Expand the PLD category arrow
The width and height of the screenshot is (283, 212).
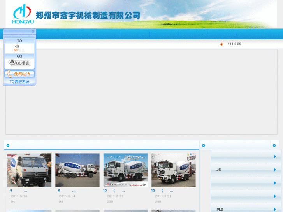pyautogui.click(x=275, y=210)
